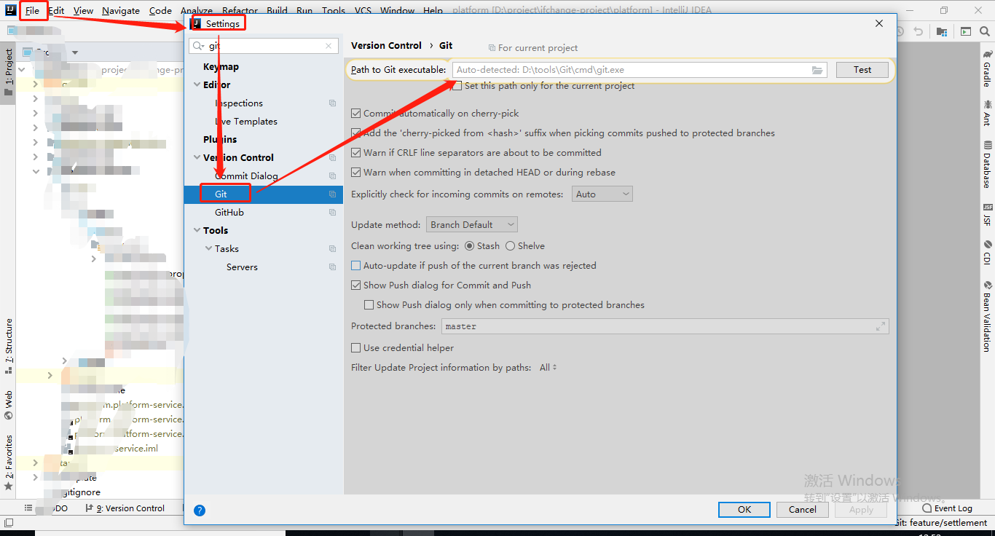Open the Bean Validation tool window
Image resolution: width=995 pixels, height=536 pixels.
[x=988, y=317]
